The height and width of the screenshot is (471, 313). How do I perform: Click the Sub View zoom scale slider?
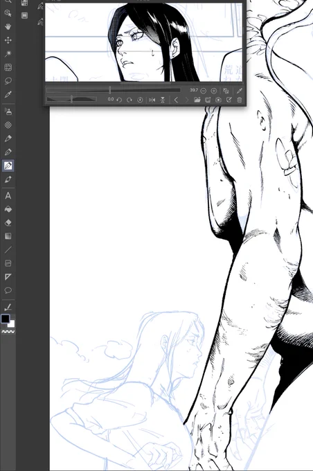tap(114, 90)
